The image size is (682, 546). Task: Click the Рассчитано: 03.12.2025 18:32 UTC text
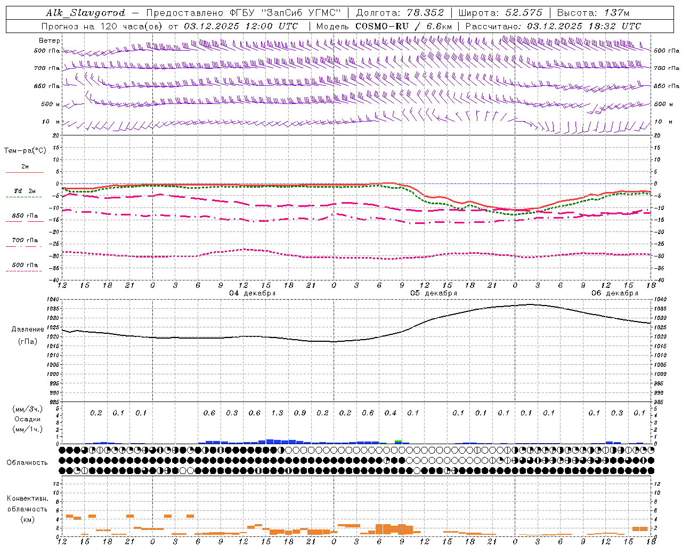point(553,26)
